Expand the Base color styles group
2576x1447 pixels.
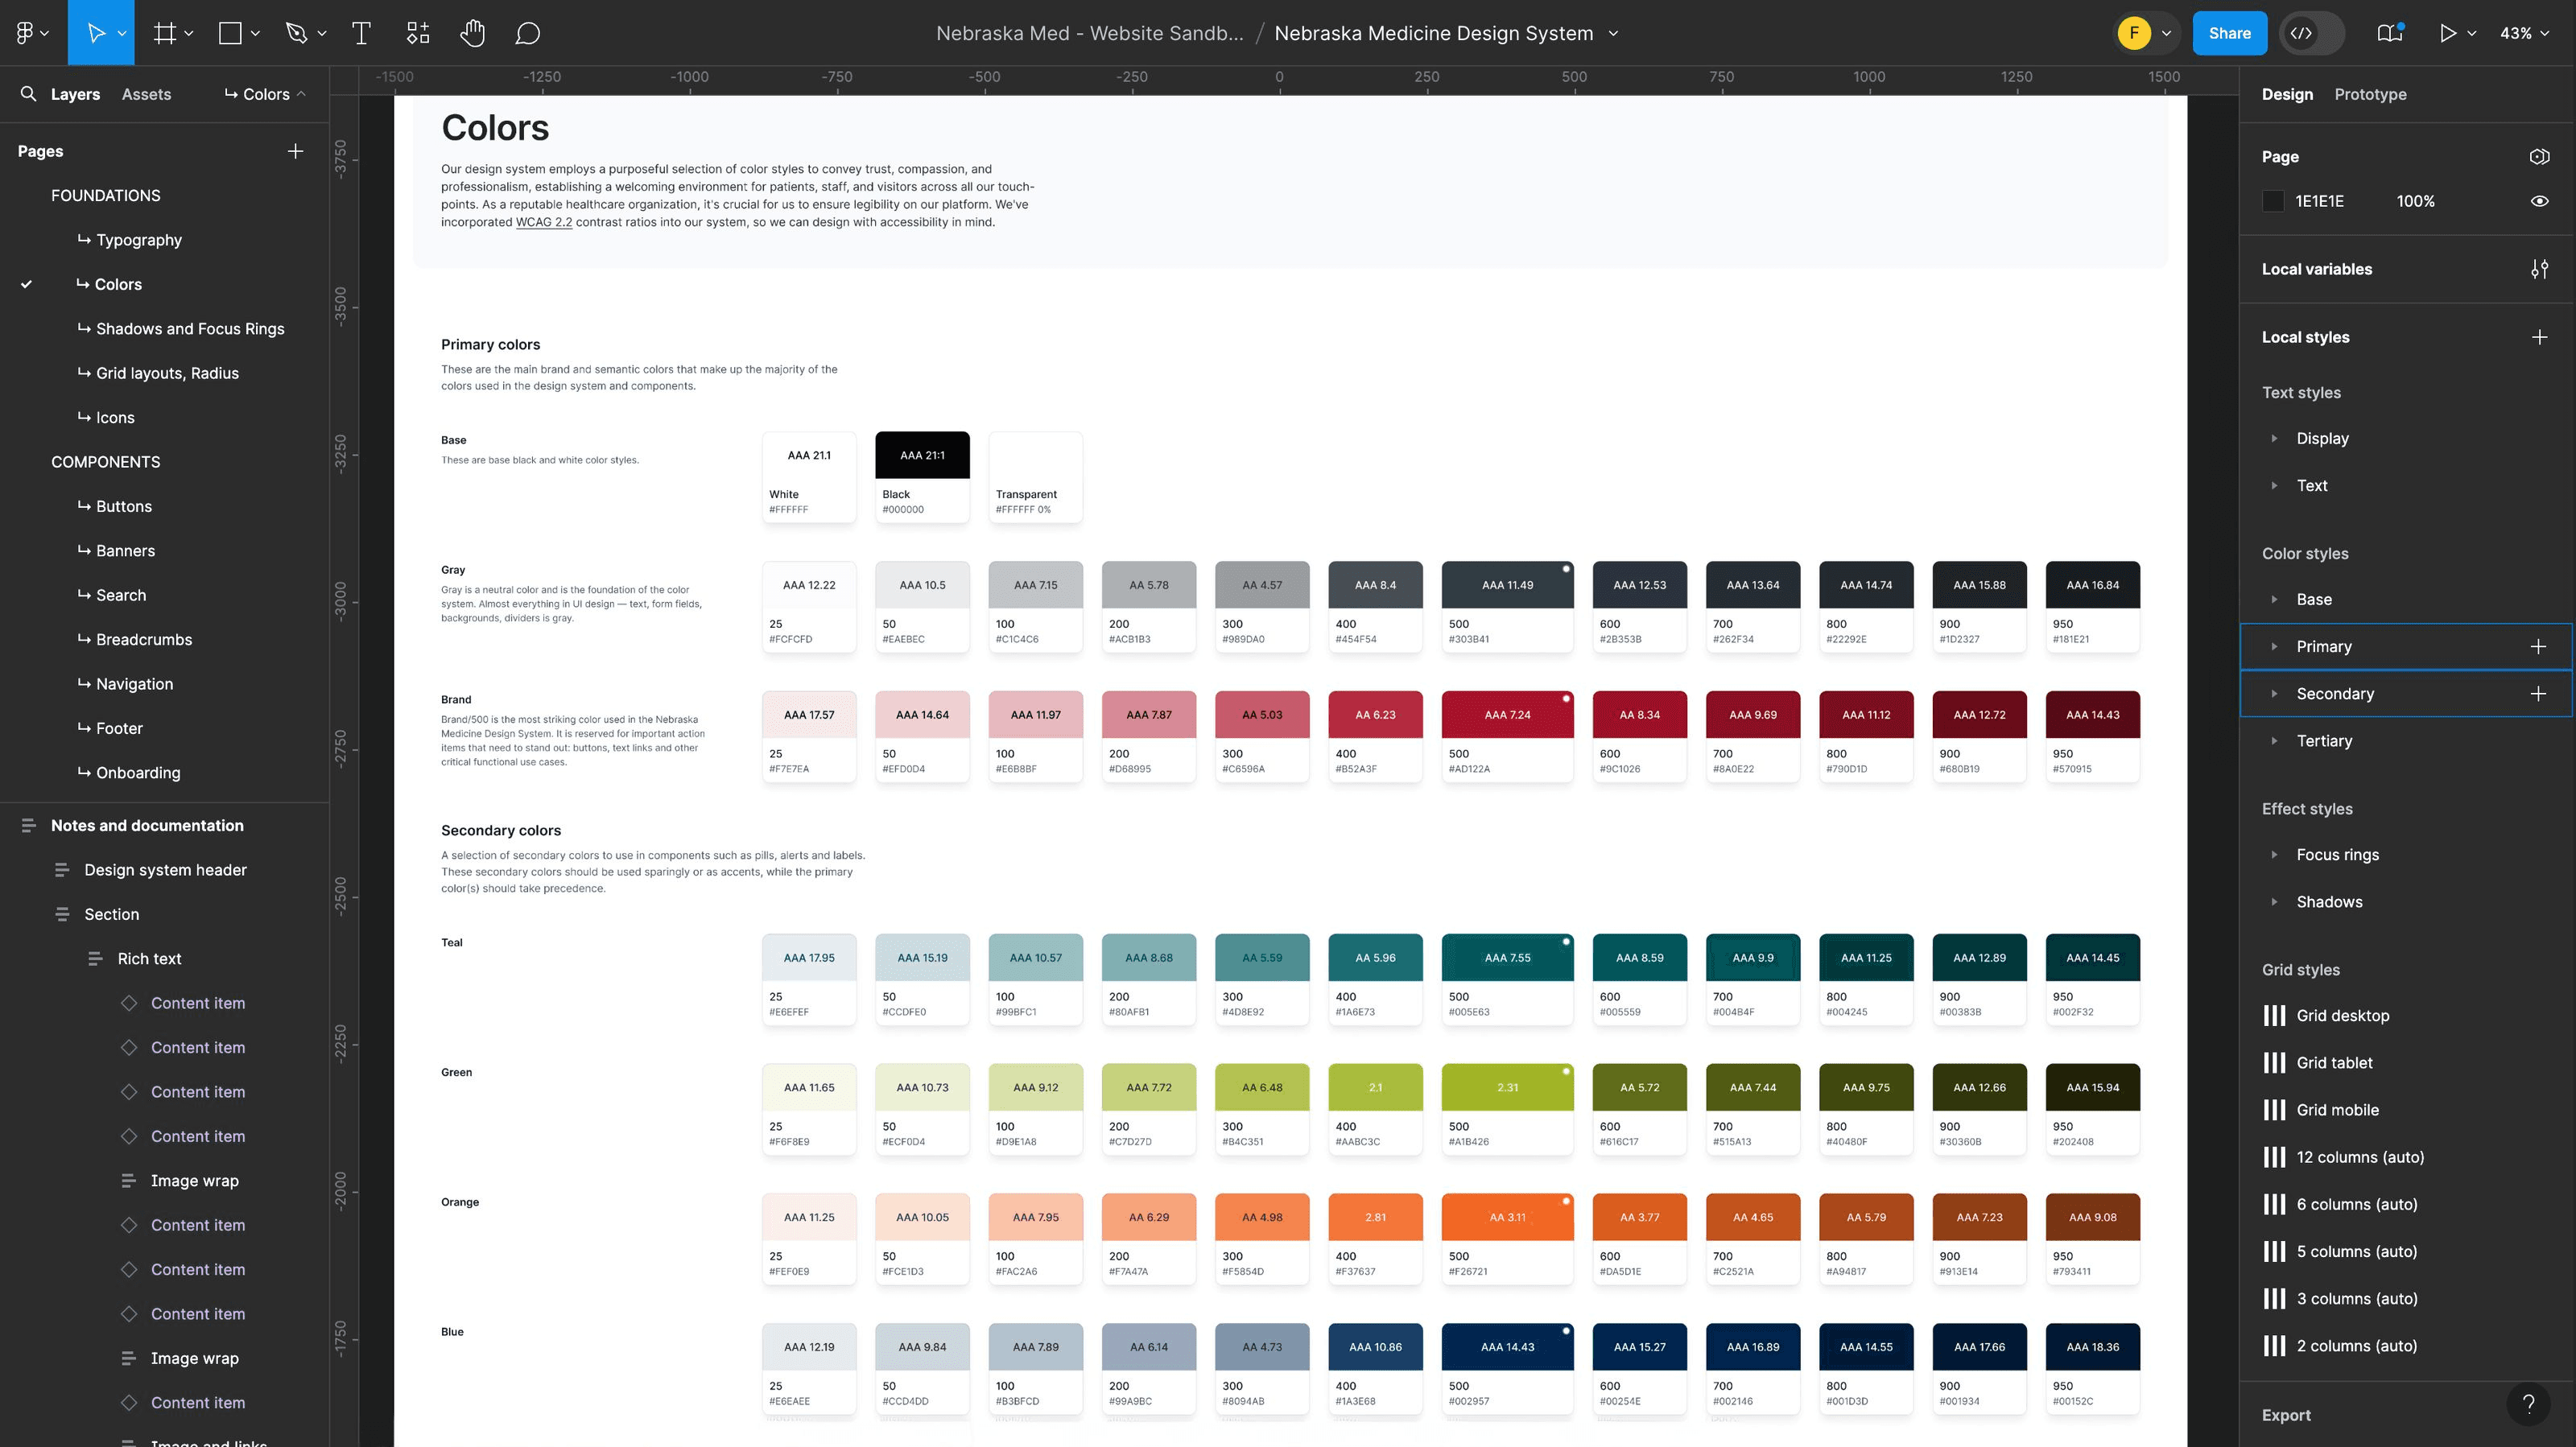(x=2274, y=600)
